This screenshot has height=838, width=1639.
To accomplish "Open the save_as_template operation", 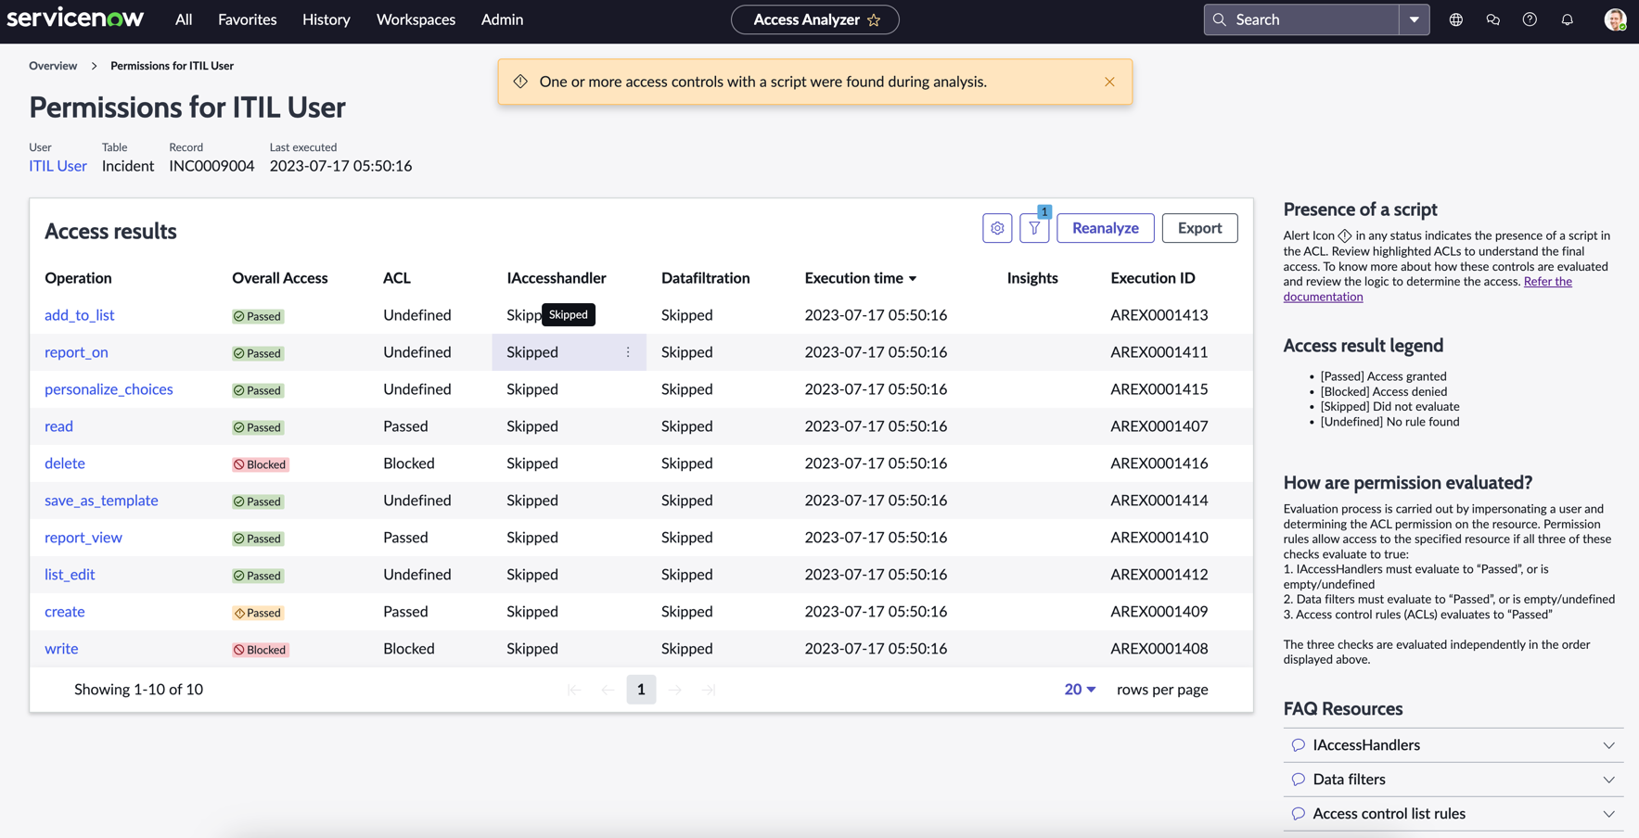I will (x=101, y=501).
